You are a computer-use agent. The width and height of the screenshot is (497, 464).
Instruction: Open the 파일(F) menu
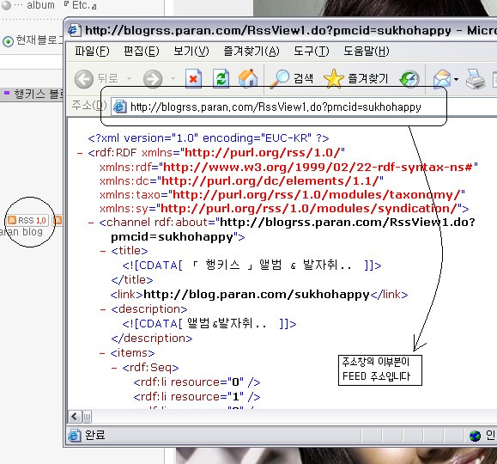tap(92, 51)
